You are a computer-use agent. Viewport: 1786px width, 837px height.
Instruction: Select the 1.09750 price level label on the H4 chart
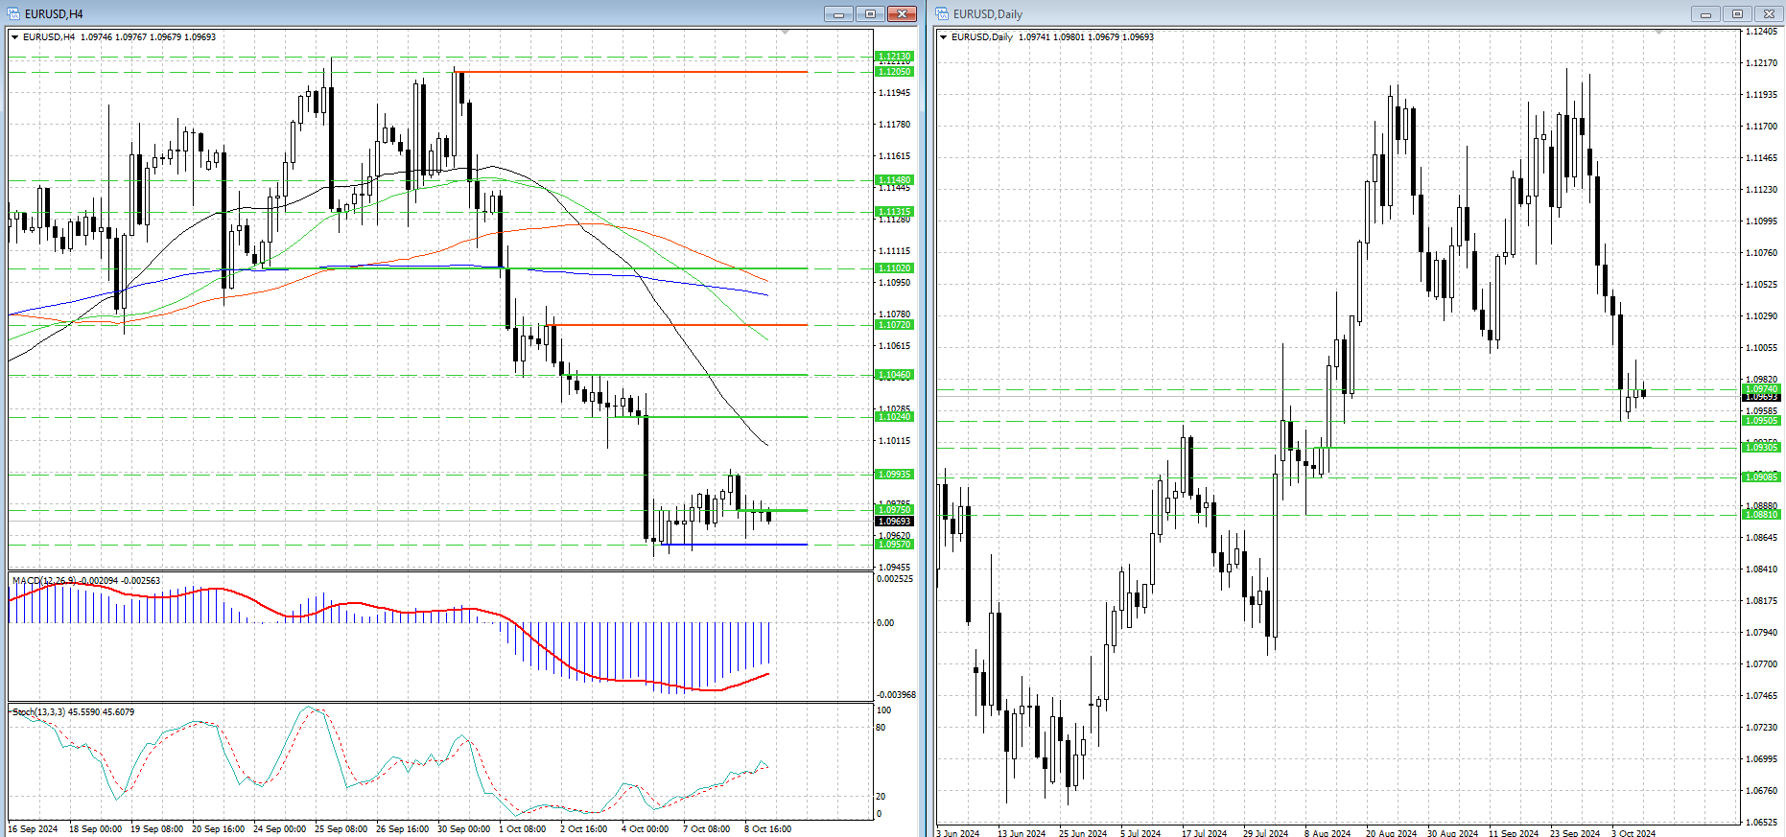click(x=894, y=510)
